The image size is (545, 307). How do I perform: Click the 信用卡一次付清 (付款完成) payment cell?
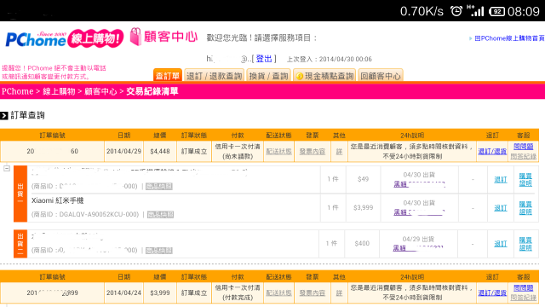pos(238,293)
